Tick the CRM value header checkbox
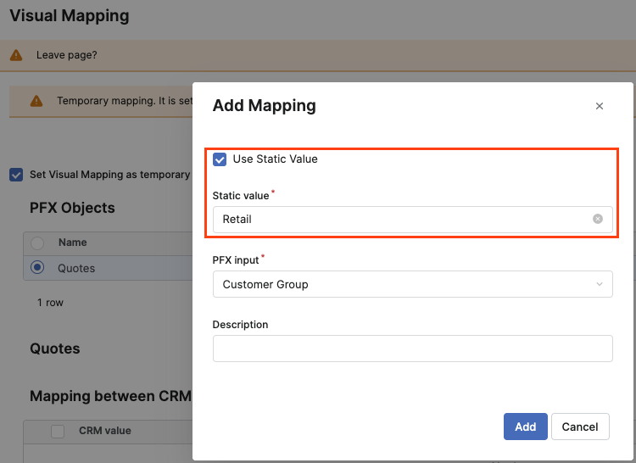This screenshot has width=636, height=463. 58,431
